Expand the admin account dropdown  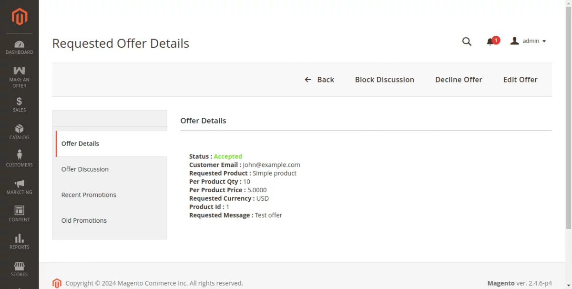pyautogui.click(x=529, y=41)
